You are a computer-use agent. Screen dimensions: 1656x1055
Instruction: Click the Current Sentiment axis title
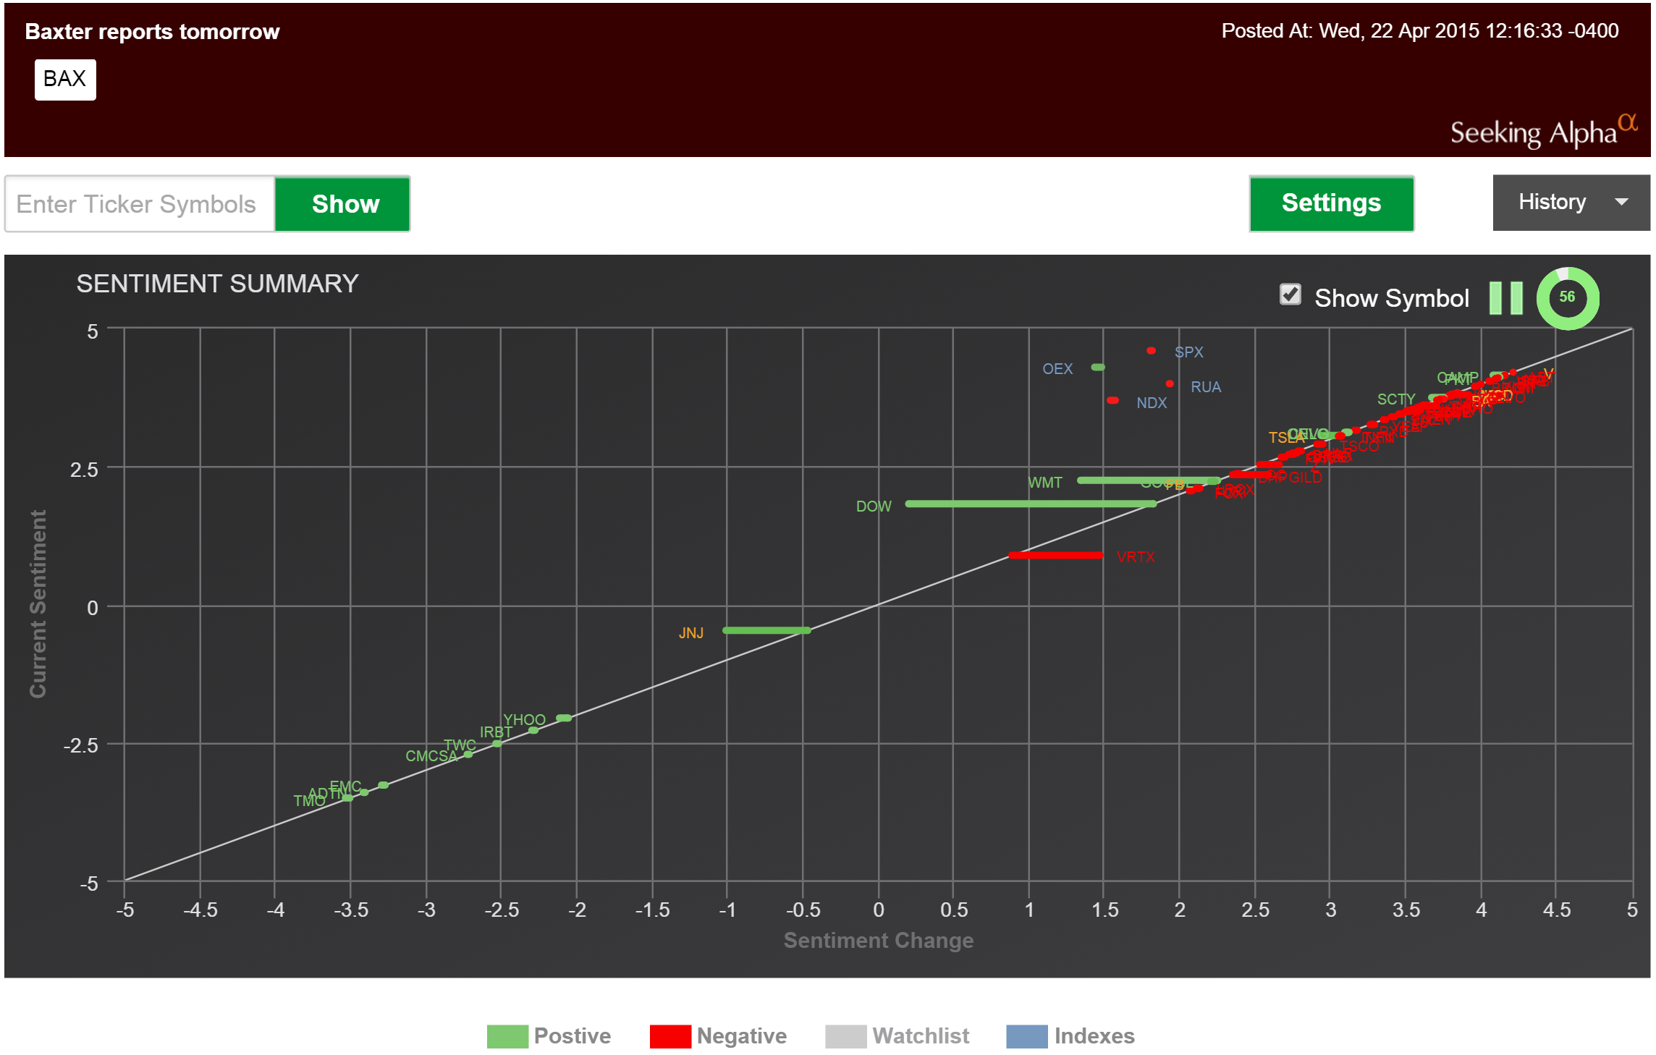point(38,604)
